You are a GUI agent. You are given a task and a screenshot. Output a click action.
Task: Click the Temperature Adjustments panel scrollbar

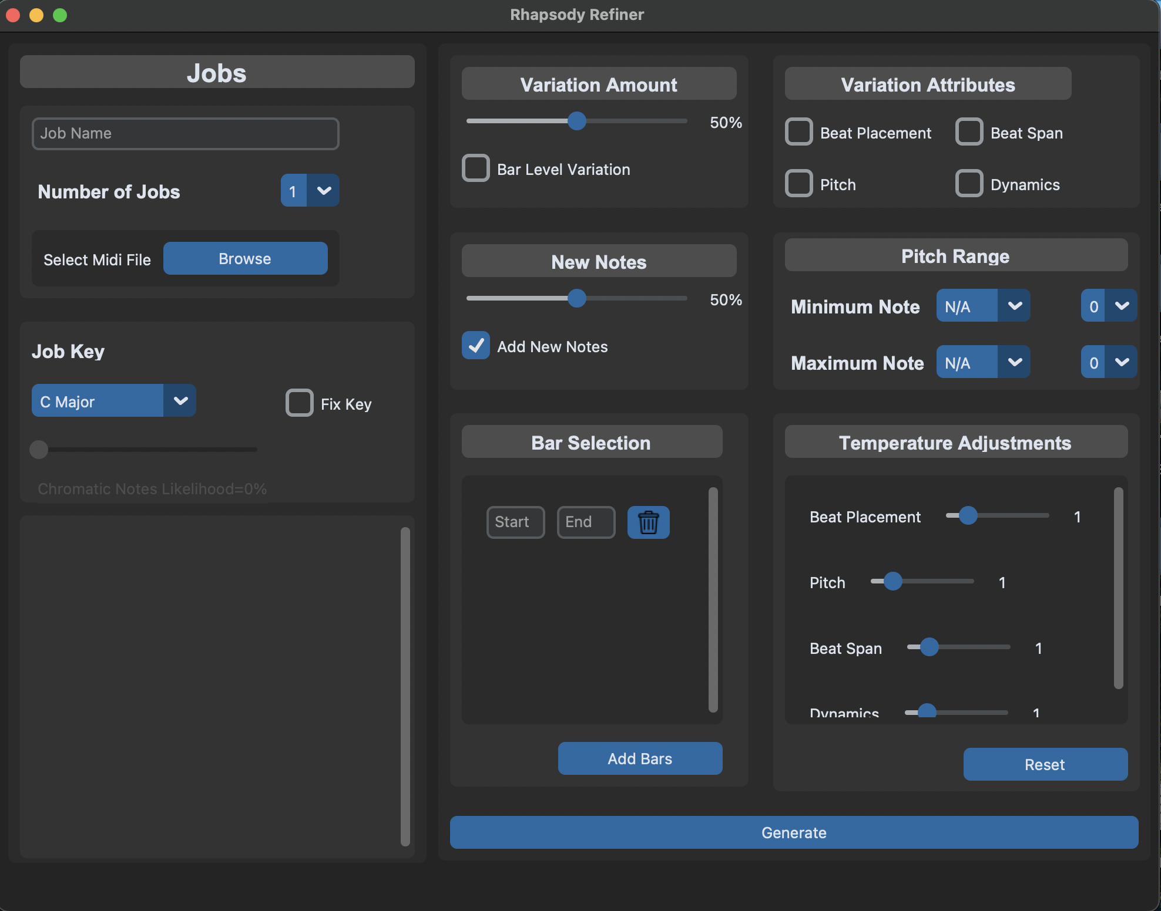(1118, 587)
